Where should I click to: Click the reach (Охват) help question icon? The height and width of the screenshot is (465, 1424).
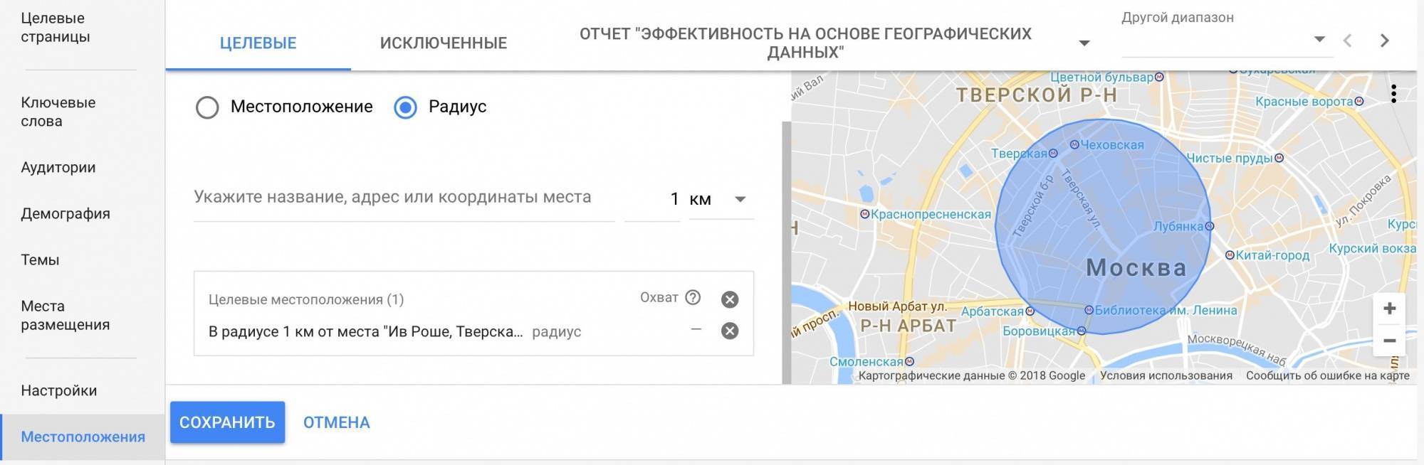click(693, 297)
